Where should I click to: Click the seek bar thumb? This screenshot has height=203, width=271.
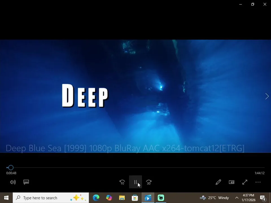[11, 167]
